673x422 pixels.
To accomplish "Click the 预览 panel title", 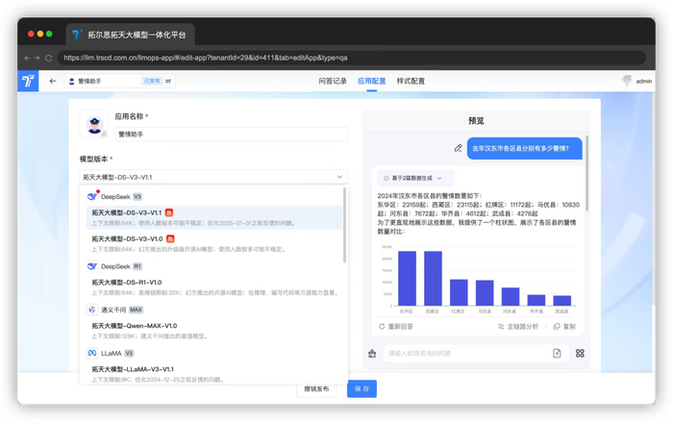I will pos(476,121).
